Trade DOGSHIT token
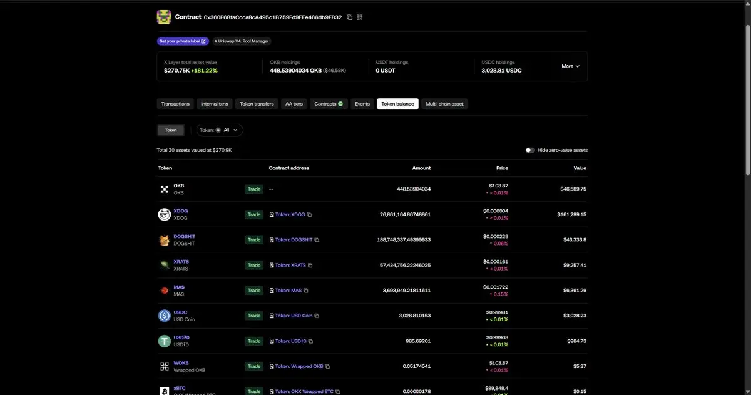Viewport: 751px width, 395px height. (x=254, y=240)
